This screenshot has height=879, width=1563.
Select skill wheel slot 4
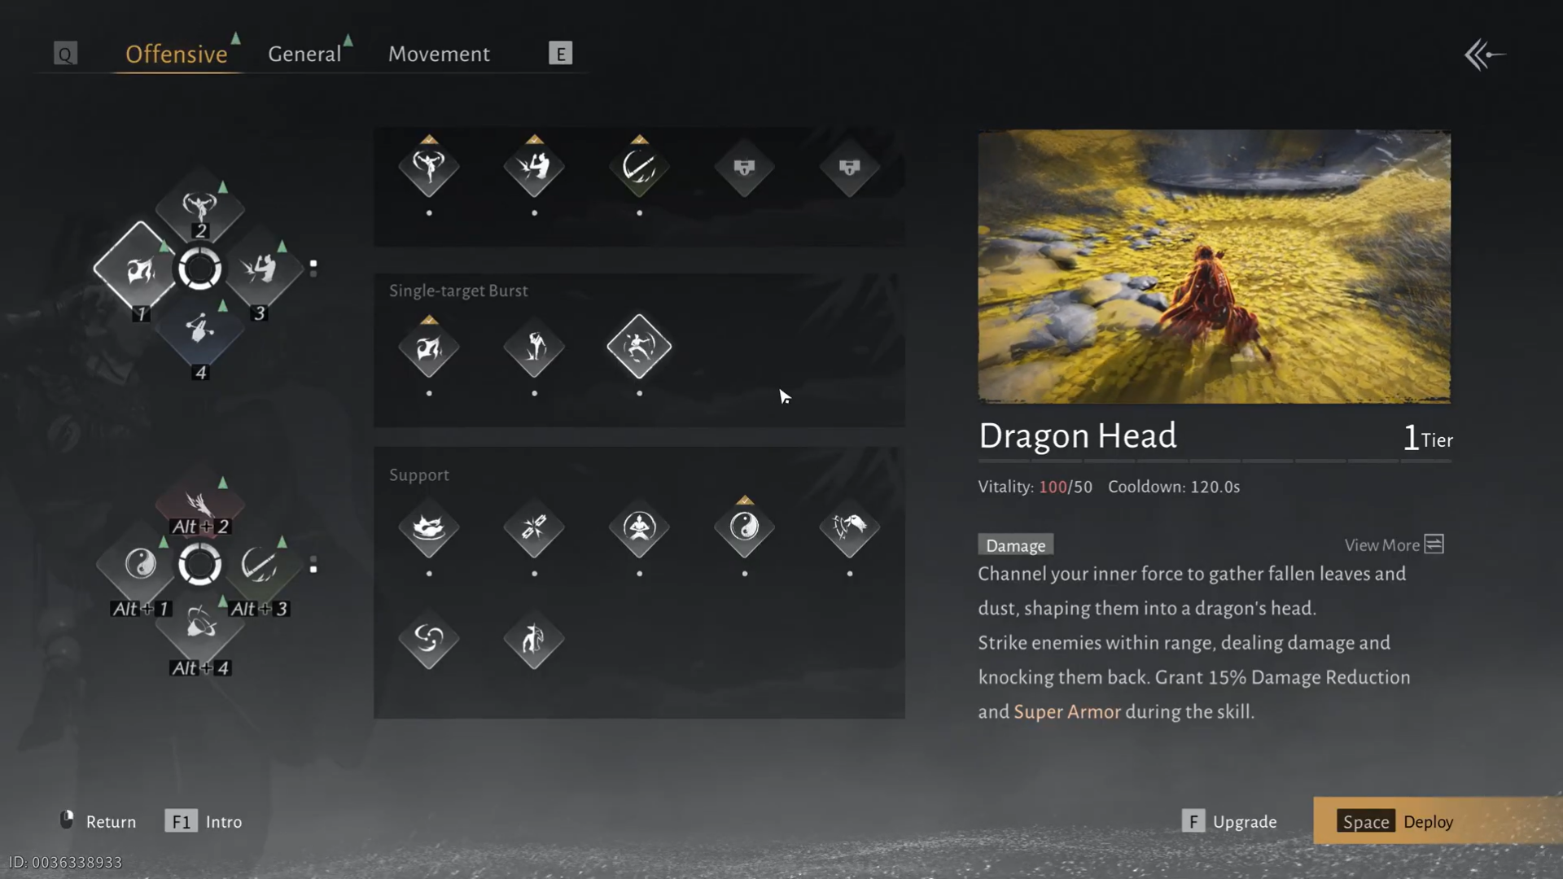[199, 330]
